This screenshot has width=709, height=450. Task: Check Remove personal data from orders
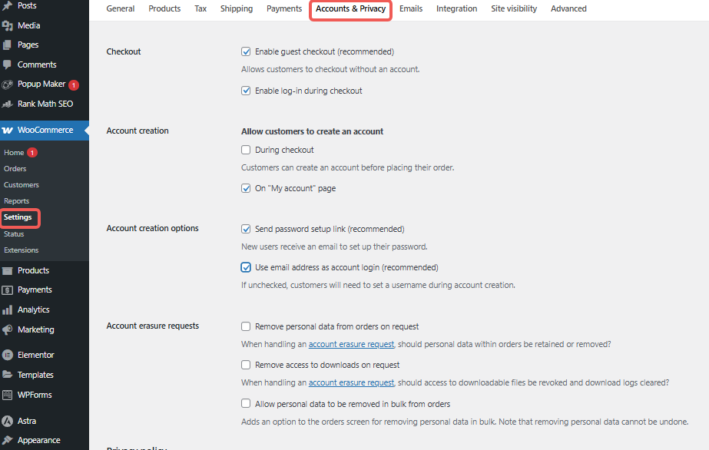pos(247,326)
